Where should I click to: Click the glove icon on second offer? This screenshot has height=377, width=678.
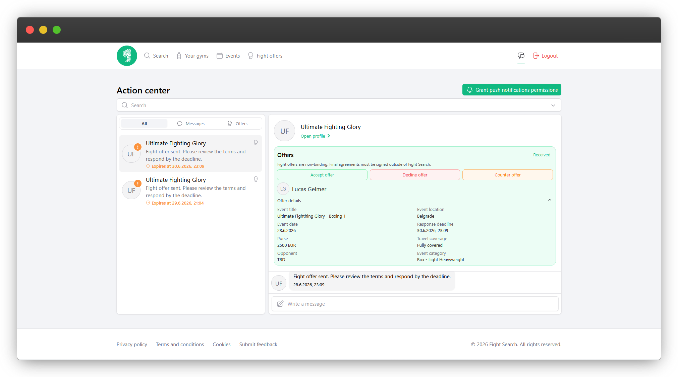(x=256, y=179)
